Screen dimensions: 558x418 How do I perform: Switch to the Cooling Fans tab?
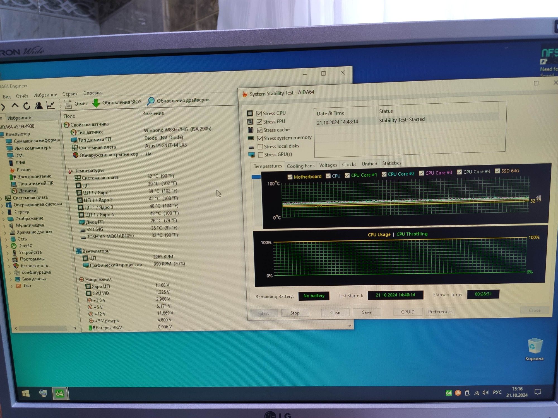pos(300,166)
